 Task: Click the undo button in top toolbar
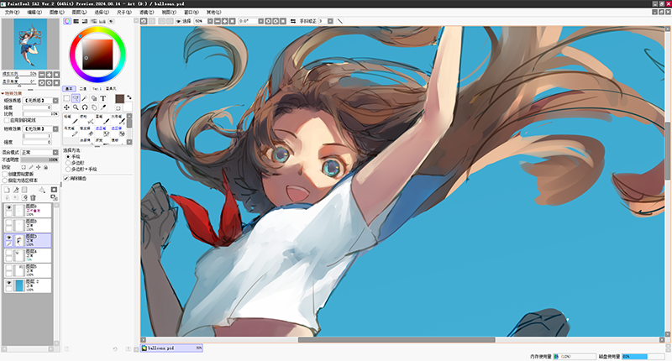coord(143,21)
